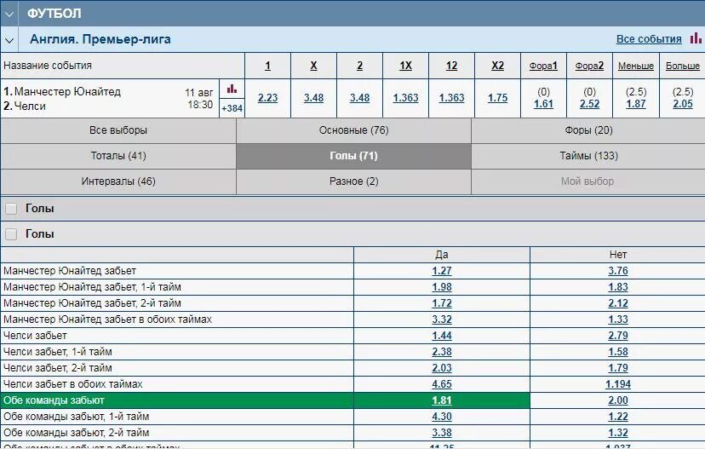Select Таймы (133) tab
Screen dimensions: 705x449
(588, 156)
